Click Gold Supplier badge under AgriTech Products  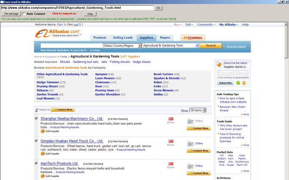click(50, 176)
